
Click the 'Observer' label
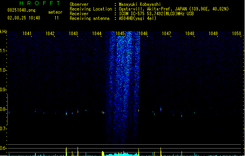[79, 4]
